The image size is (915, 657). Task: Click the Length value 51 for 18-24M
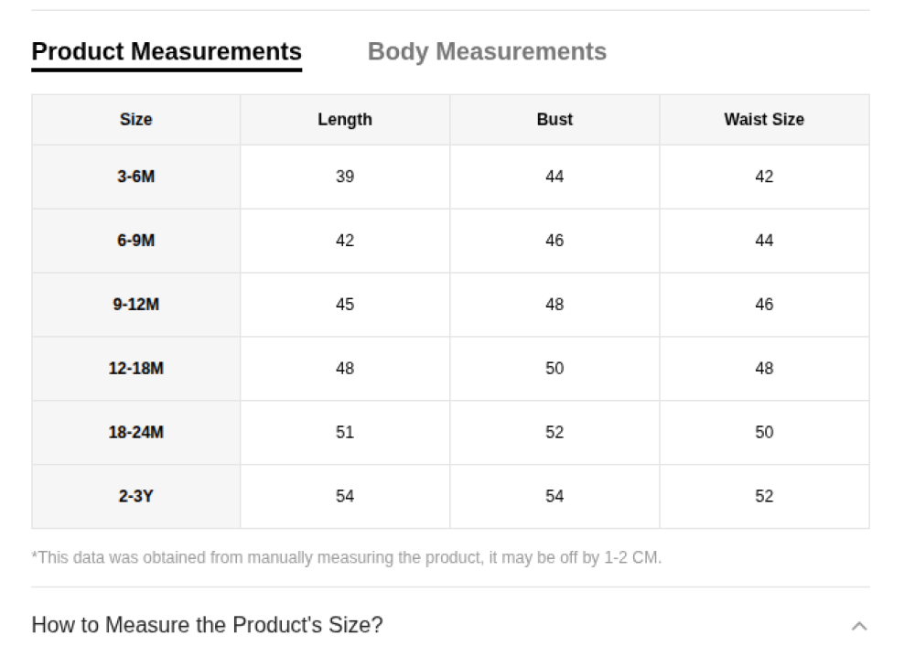click(x=345, y=433)
